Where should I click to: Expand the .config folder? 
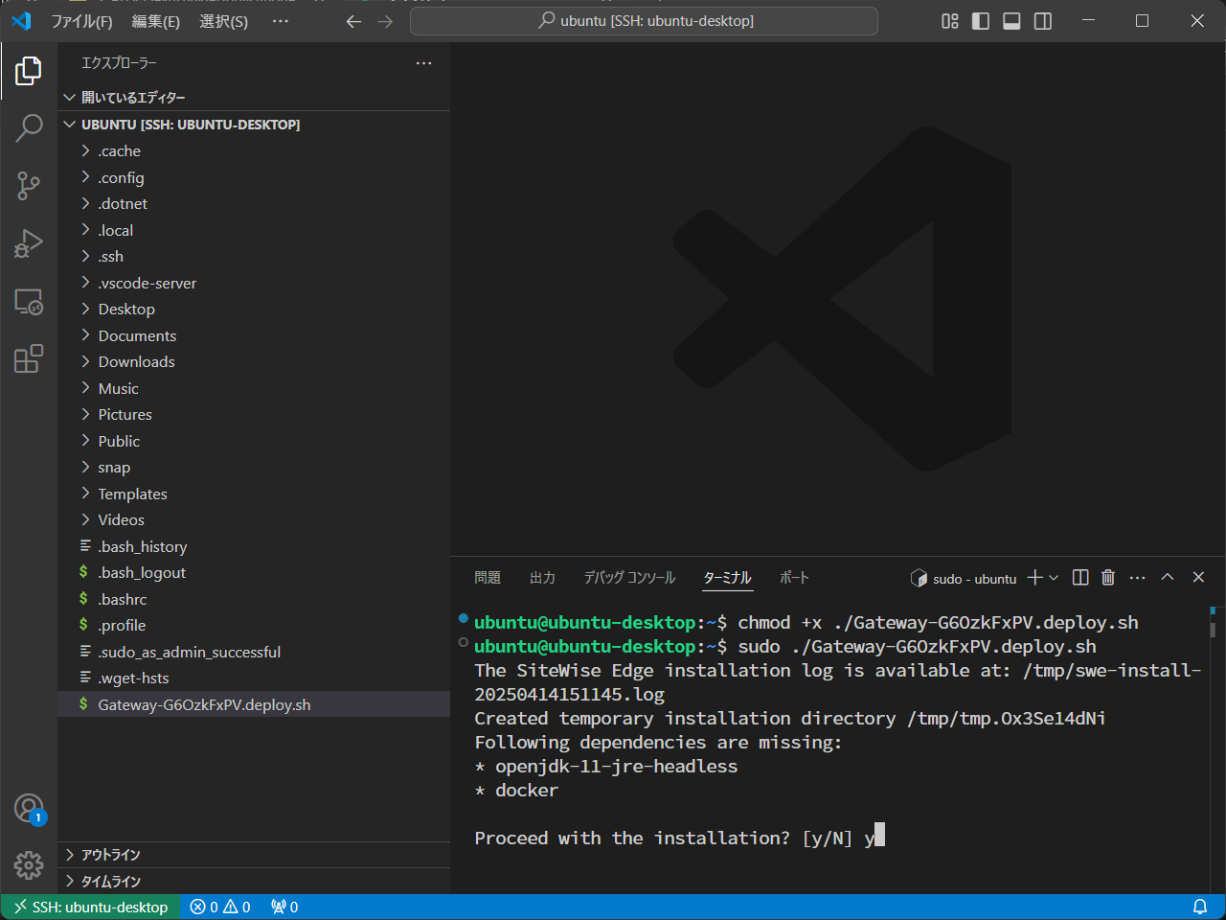254,177
